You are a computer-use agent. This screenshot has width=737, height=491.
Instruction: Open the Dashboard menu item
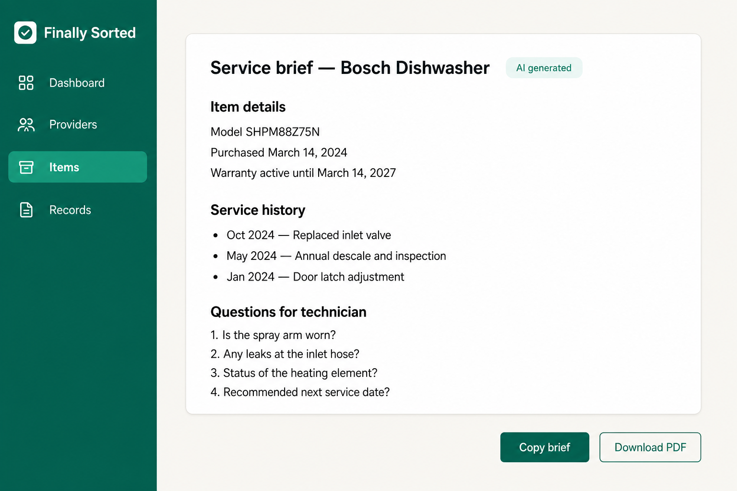78,82
